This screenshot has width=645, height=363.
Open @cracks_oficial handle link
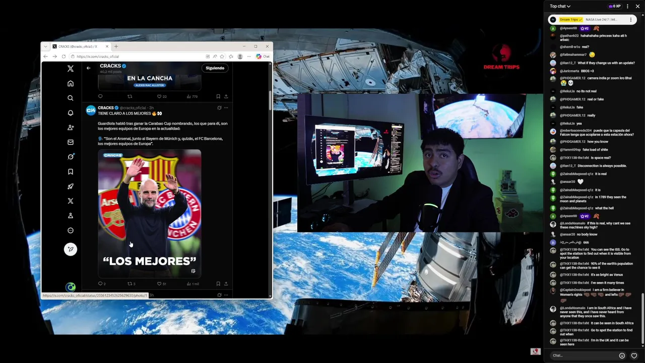tap(133, 108)
